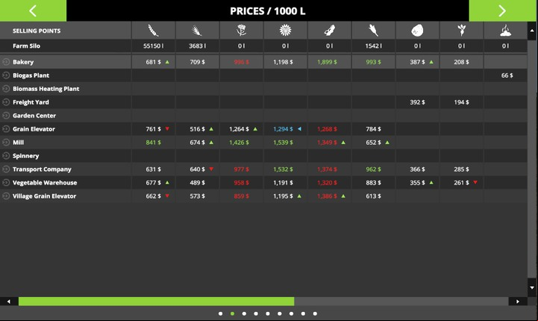Click Spinnery row marker icon

(x=6, y=155)
